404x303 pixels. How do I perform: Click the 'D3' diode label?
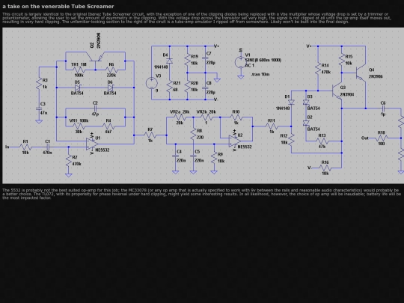tap(310, 97)
